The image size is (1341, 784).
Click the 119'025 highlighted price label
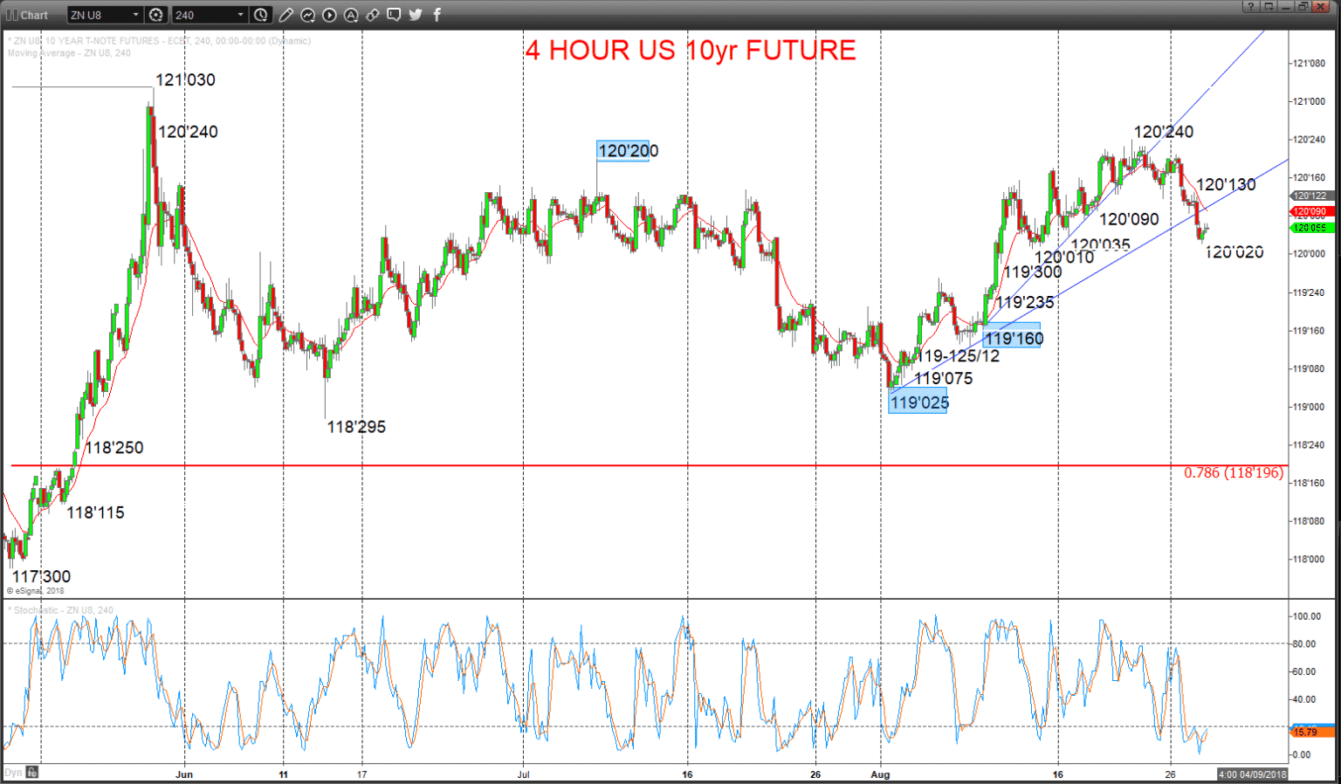point(918,402)
